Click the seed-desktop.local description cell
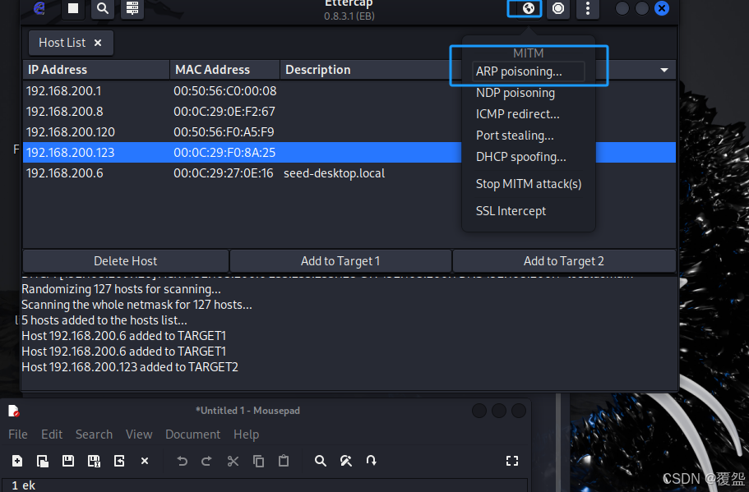 [x=335, y=173]
